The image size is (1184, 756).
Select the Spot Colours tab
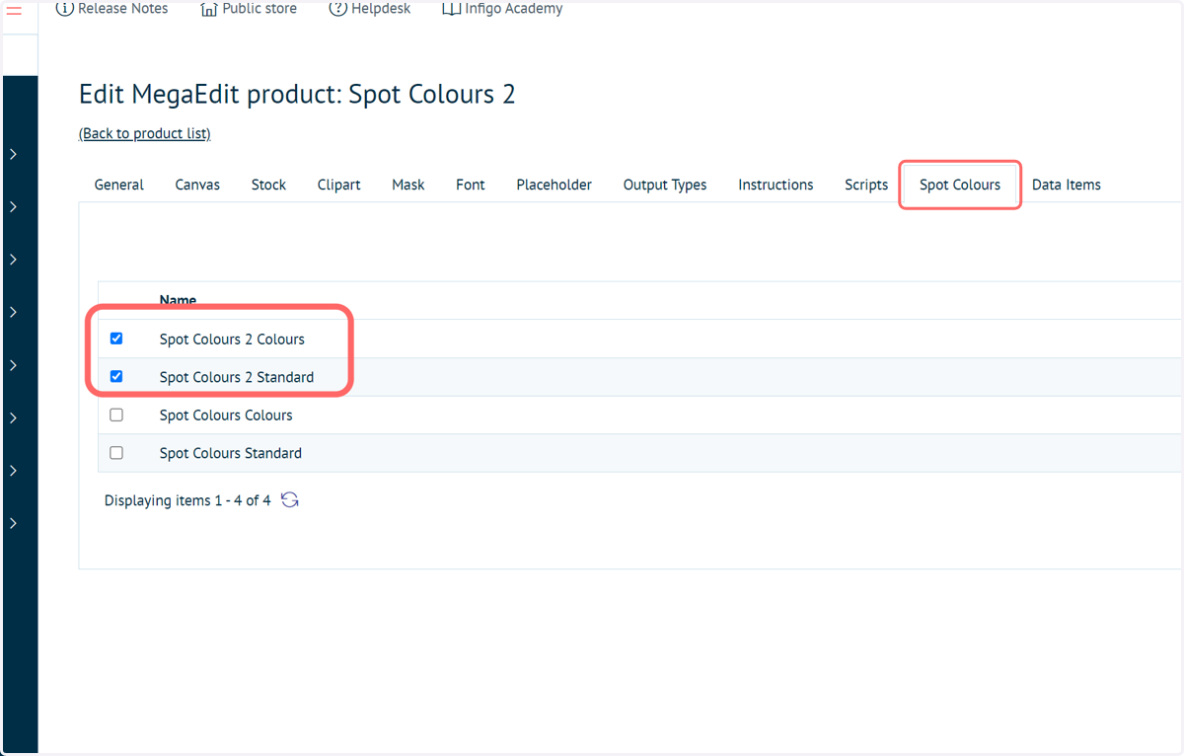click(960, 185)
